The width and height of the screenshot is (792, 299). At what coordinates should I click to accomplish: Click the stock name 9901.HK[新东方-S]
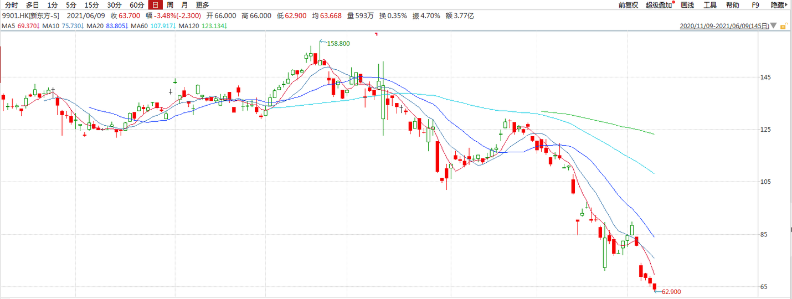click(x=30, y=16)
